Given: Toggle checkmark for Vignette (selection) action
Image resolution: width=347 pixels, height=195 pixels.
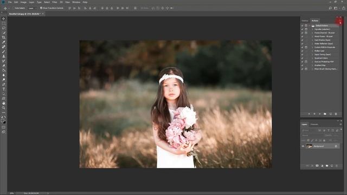Looking at the screenshot, I should [x=303, y=29].
